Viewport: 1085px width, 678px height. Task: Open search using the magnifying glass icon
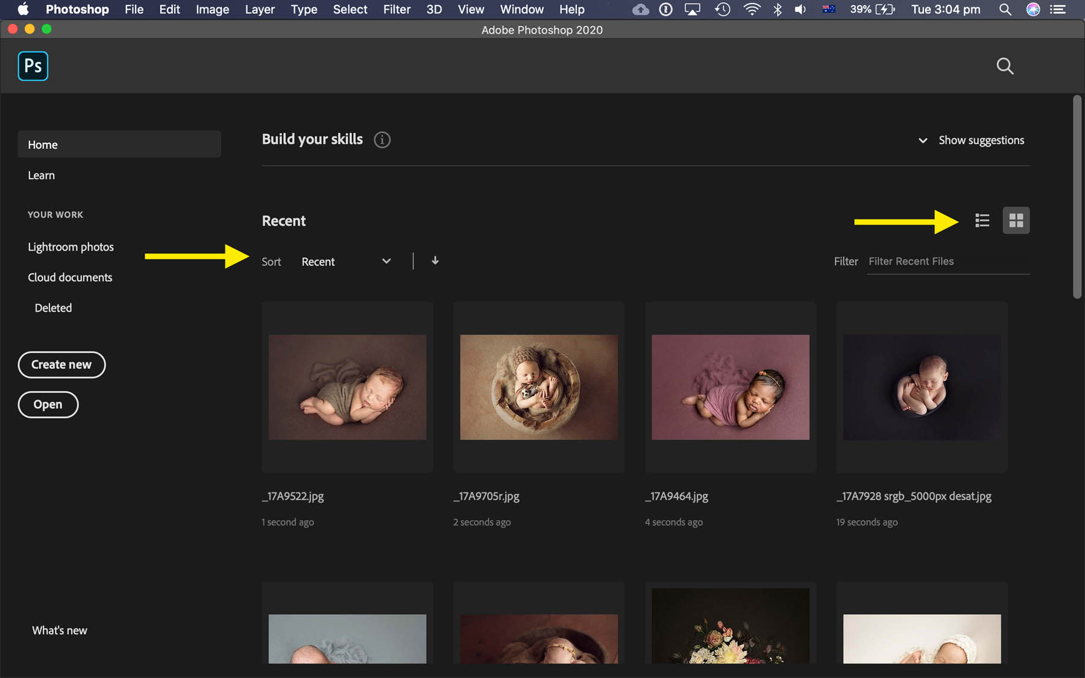point(1005,66)
